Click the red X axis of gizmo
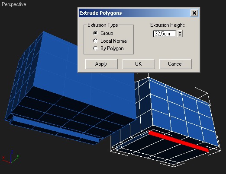226x174 pixels. [6, 160]
